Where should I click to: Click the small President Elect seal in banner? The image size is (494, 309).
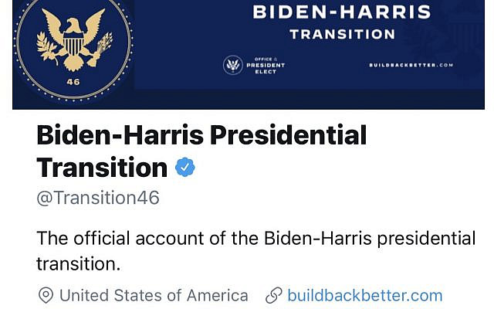[x=233, y=65]
